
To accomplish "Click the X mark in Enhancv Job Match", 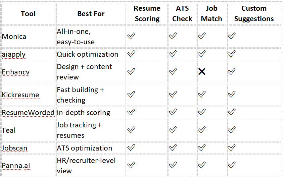I will (202, 71).
